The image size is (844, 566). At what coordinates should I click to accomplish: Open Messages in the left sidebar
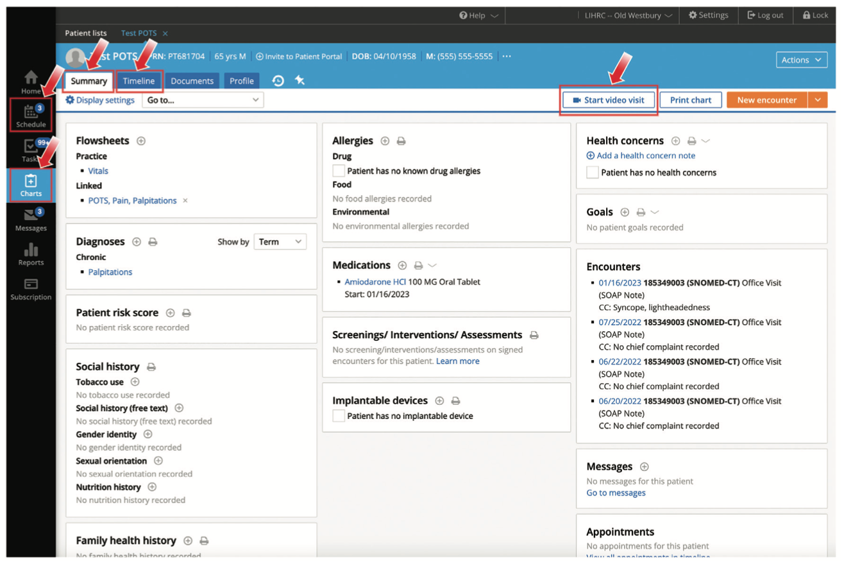click(x=30, y=219)
